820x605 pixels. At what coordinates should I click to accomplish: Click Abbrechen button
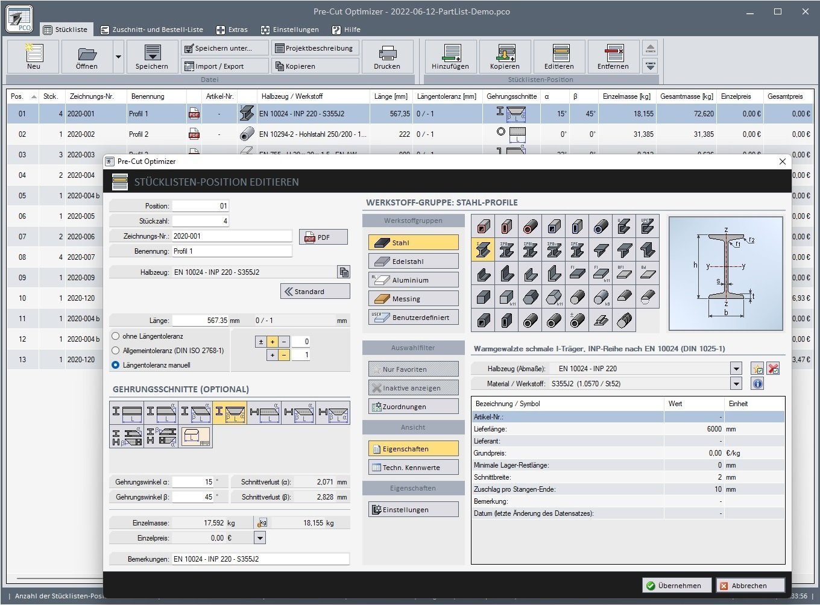tap(750, 586)
